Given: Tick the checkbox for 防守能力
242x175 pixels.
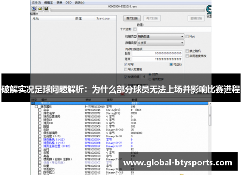Looking at the screenshot, I should (x=40, y=173).
